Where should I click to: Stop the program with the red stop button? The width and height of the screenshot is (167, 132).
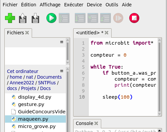pyautogui.click(x=134, y=18)
